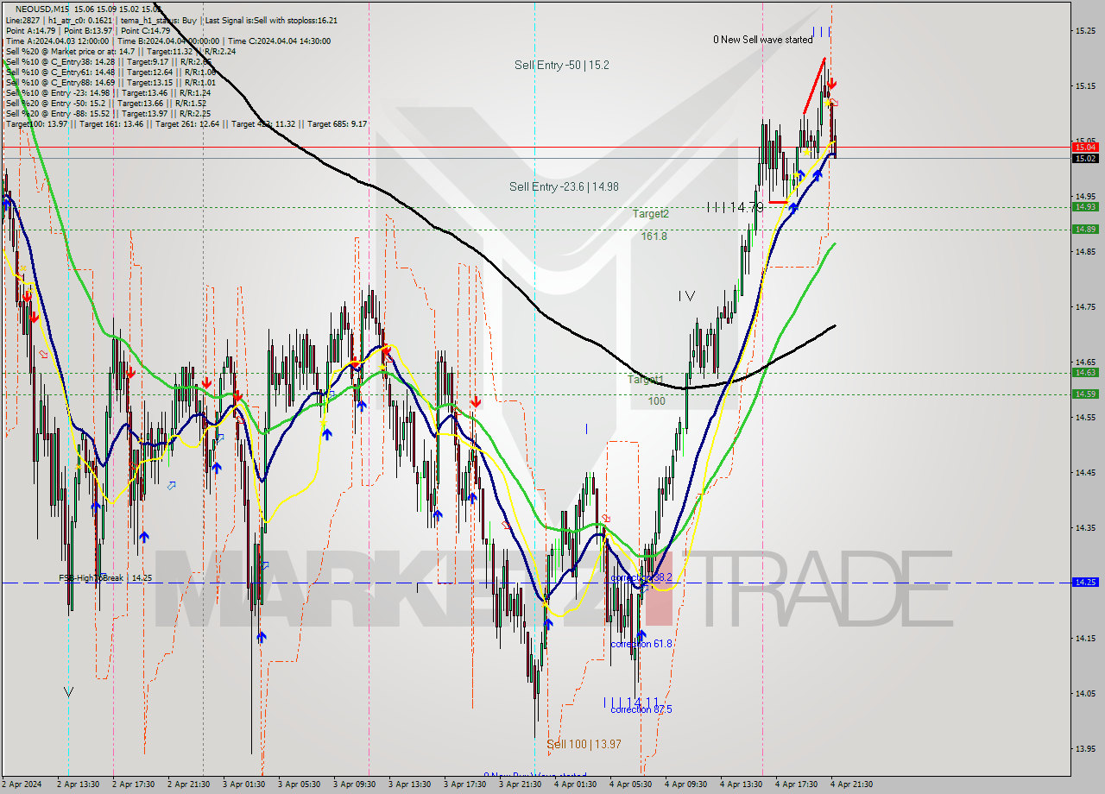Screen dimensions: 1105x794
Task: Click the '0 New Sell wave started' annotation
Action: 762,40
